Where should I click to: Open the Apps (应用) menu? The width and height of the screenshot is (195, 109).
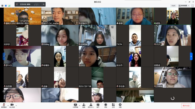pyautogui.click(x=113, y=106)
